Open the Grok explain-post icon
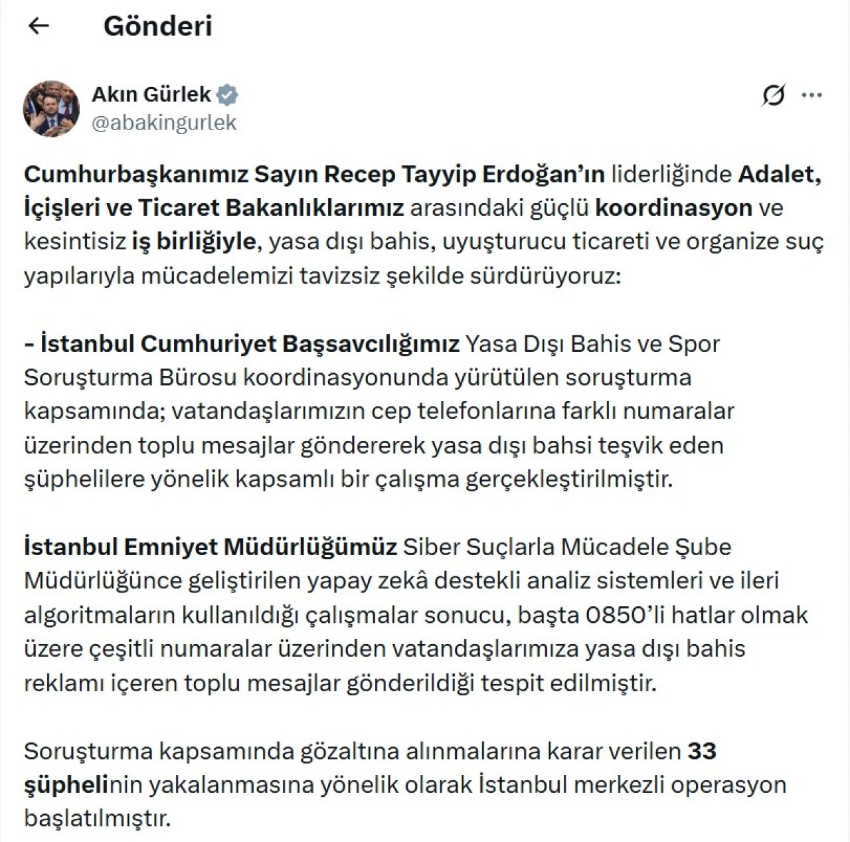 tap(774, 96)
